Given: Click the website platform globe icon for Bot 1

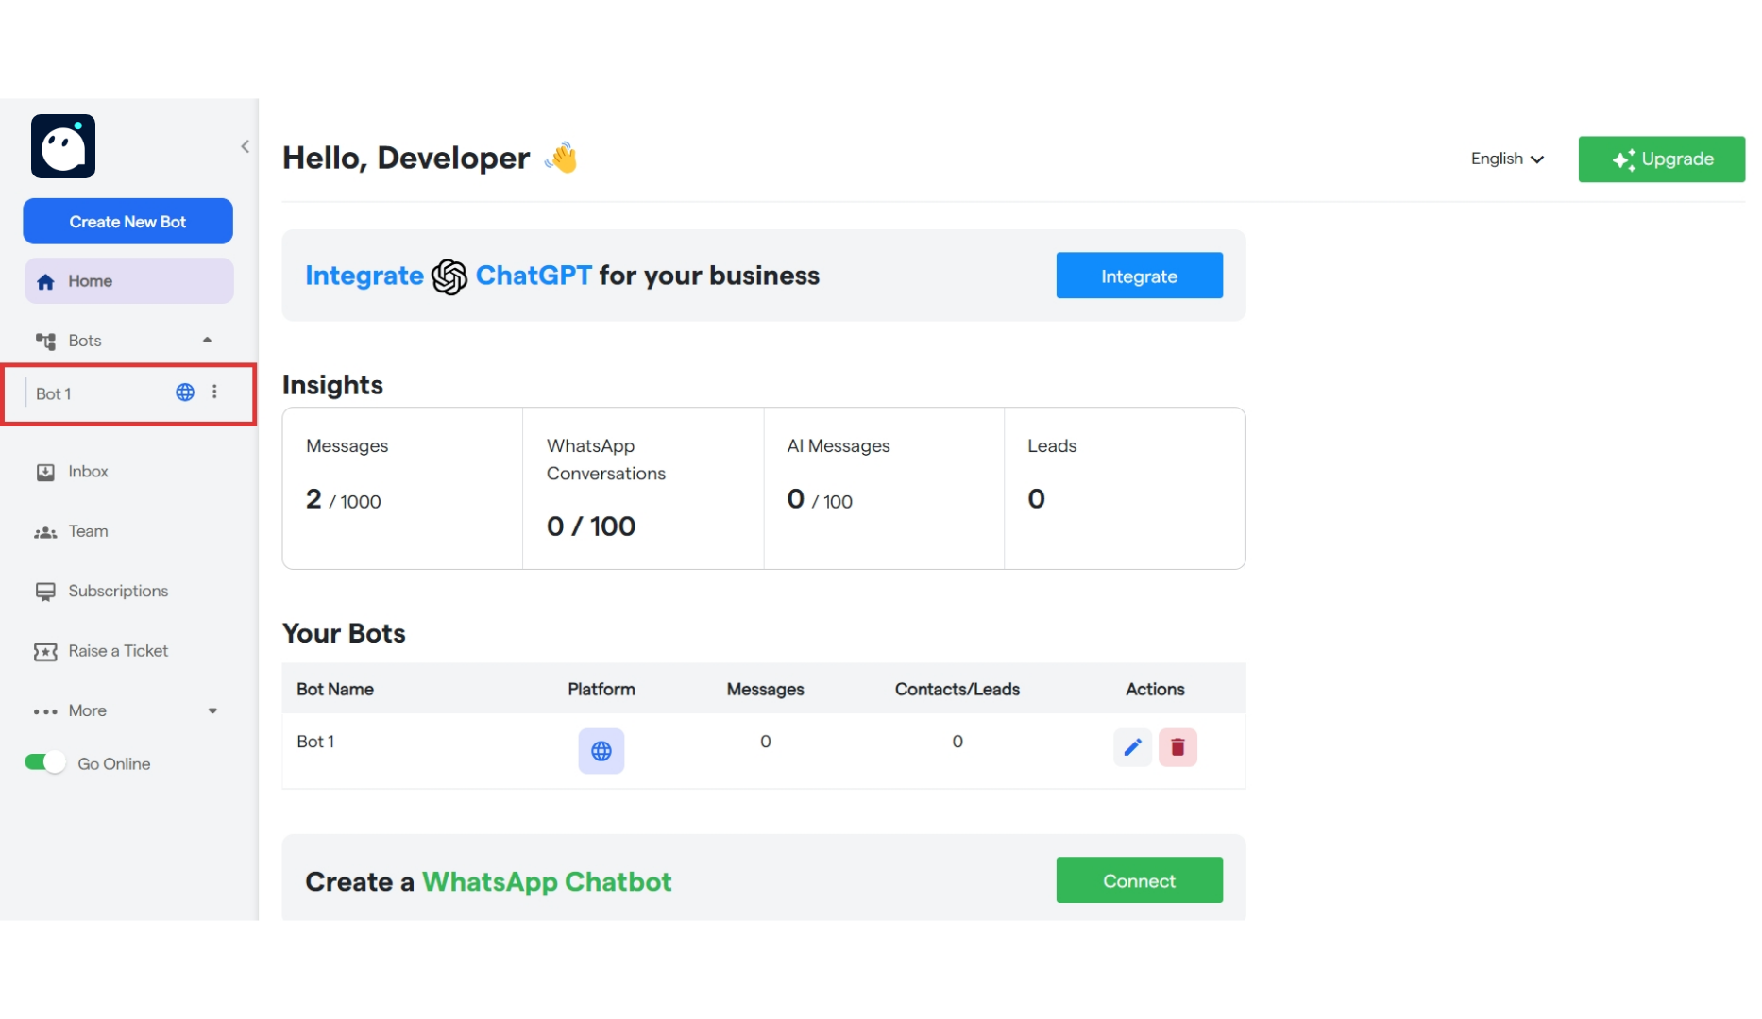Looking at the screenshot, I should (601, 751).
